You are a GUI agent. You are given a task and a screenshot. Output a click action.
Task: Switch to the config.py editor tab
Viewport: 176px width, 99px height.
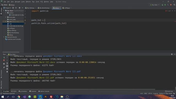click(67, 8)
